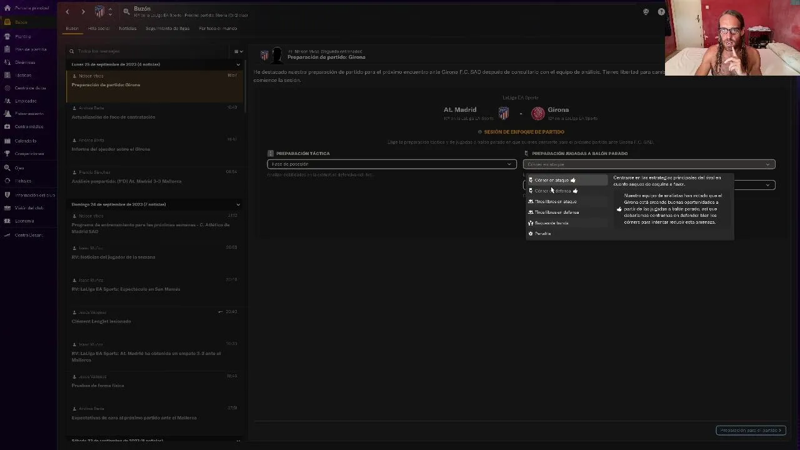800x450 pixels.
Task: Open message Informe del ojeador sobre el Girona
Action: click(154, 150)
